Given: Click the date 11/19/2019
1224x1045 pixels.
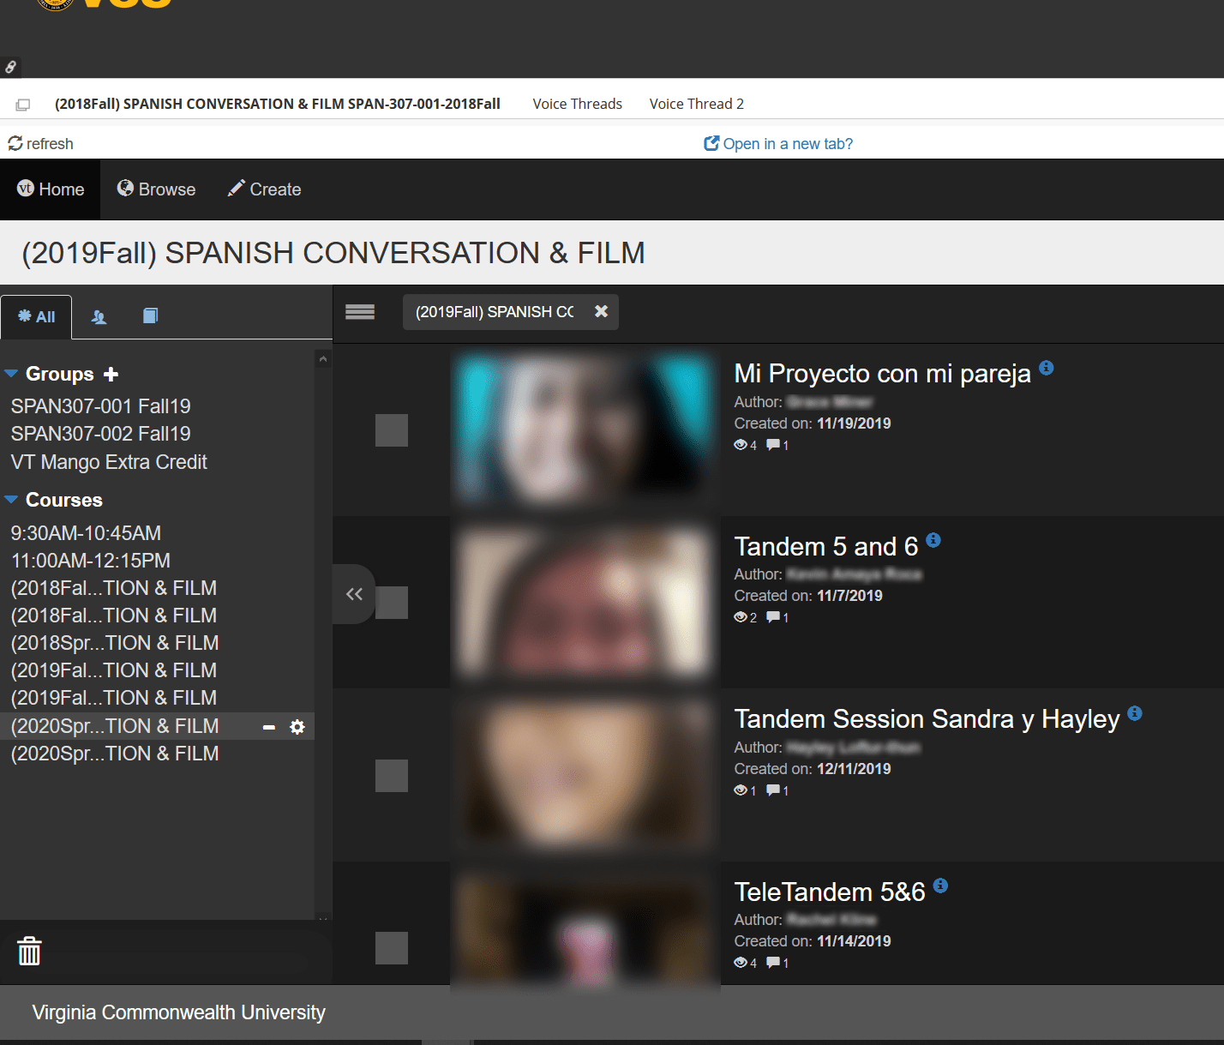Looking at the screenshot, I should 854,423.
